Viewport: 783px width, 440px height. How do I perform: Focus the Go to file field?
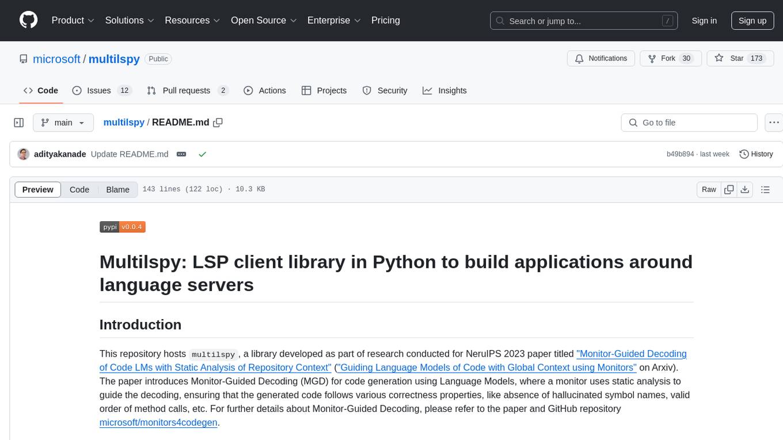point(689,123)
